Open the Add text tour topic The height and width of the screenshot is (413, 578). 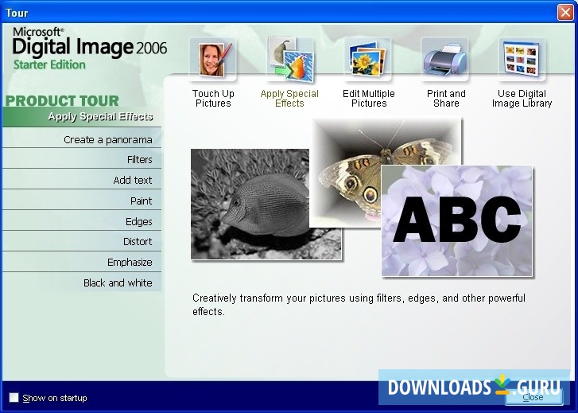82,180
